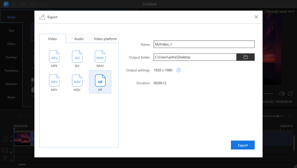Close the Export dialog
The image size is (297, 168).
[x=256, y=17]
